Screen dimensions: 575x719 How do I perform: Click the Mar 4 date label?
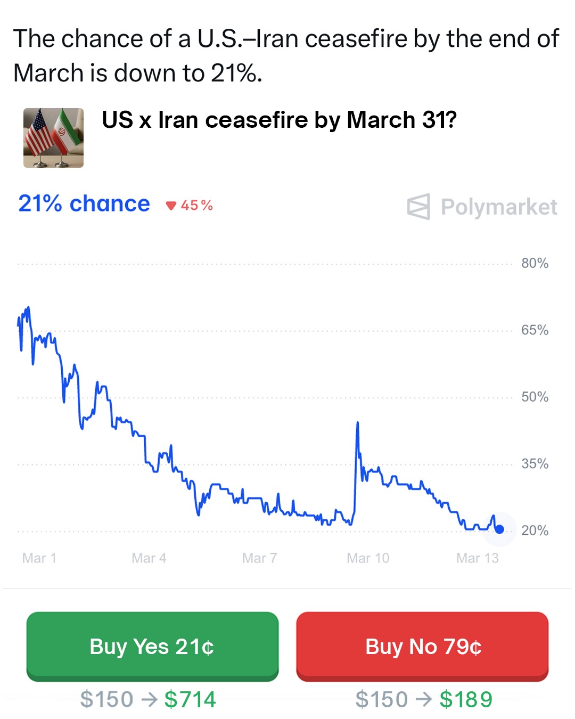149,558
